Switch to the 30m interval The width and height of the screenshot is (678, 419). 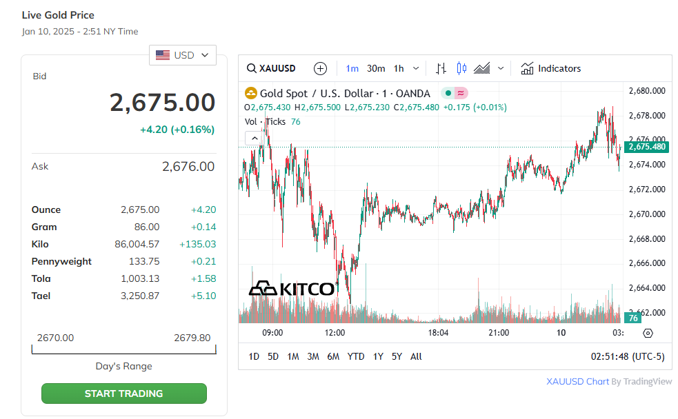tap(376, 68)
